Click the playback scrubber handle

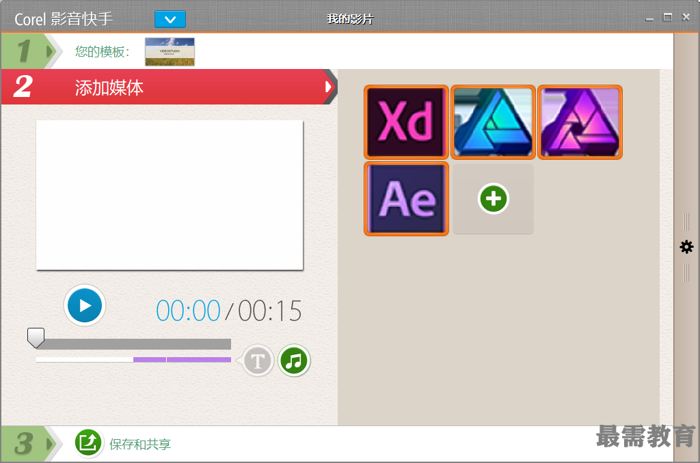click(36, 337)
